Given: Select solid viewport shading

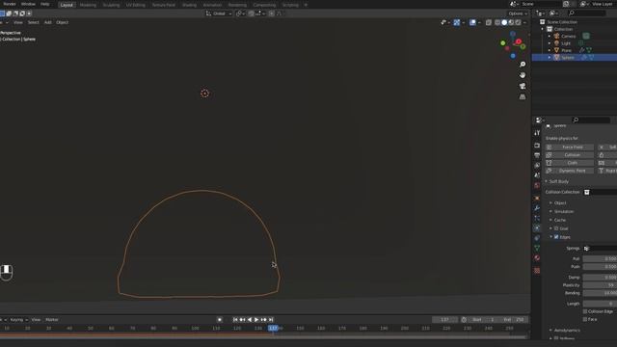Looking at the screenshot, I should click(504, 22).
